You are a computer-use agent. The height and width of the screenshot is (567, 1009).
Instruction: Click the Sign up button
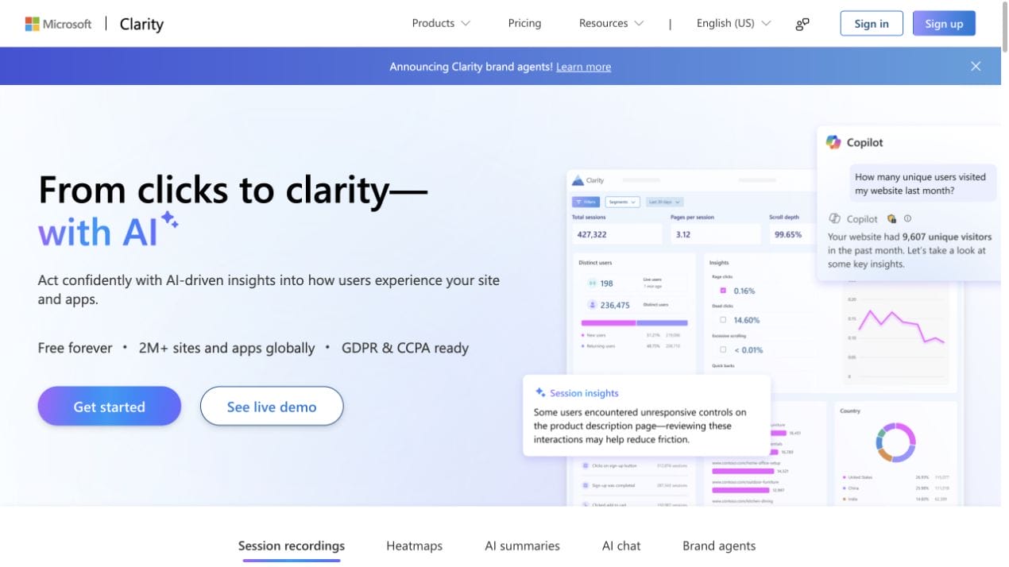click(944, 24)
